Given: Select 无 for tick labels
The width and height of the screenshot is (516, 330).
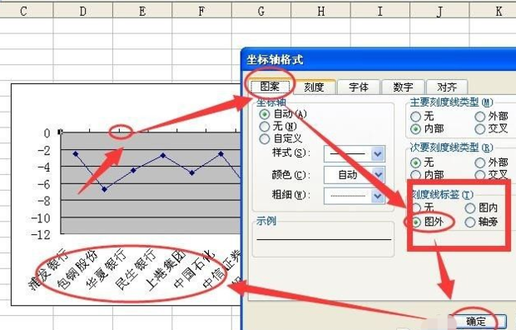Looking at the screenshot, I should tap(416, 208).
